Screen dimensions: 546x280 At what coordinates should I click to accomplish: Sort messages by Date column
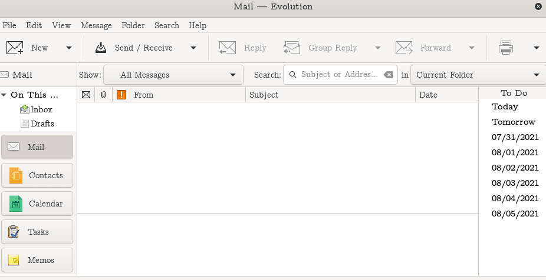446,95
